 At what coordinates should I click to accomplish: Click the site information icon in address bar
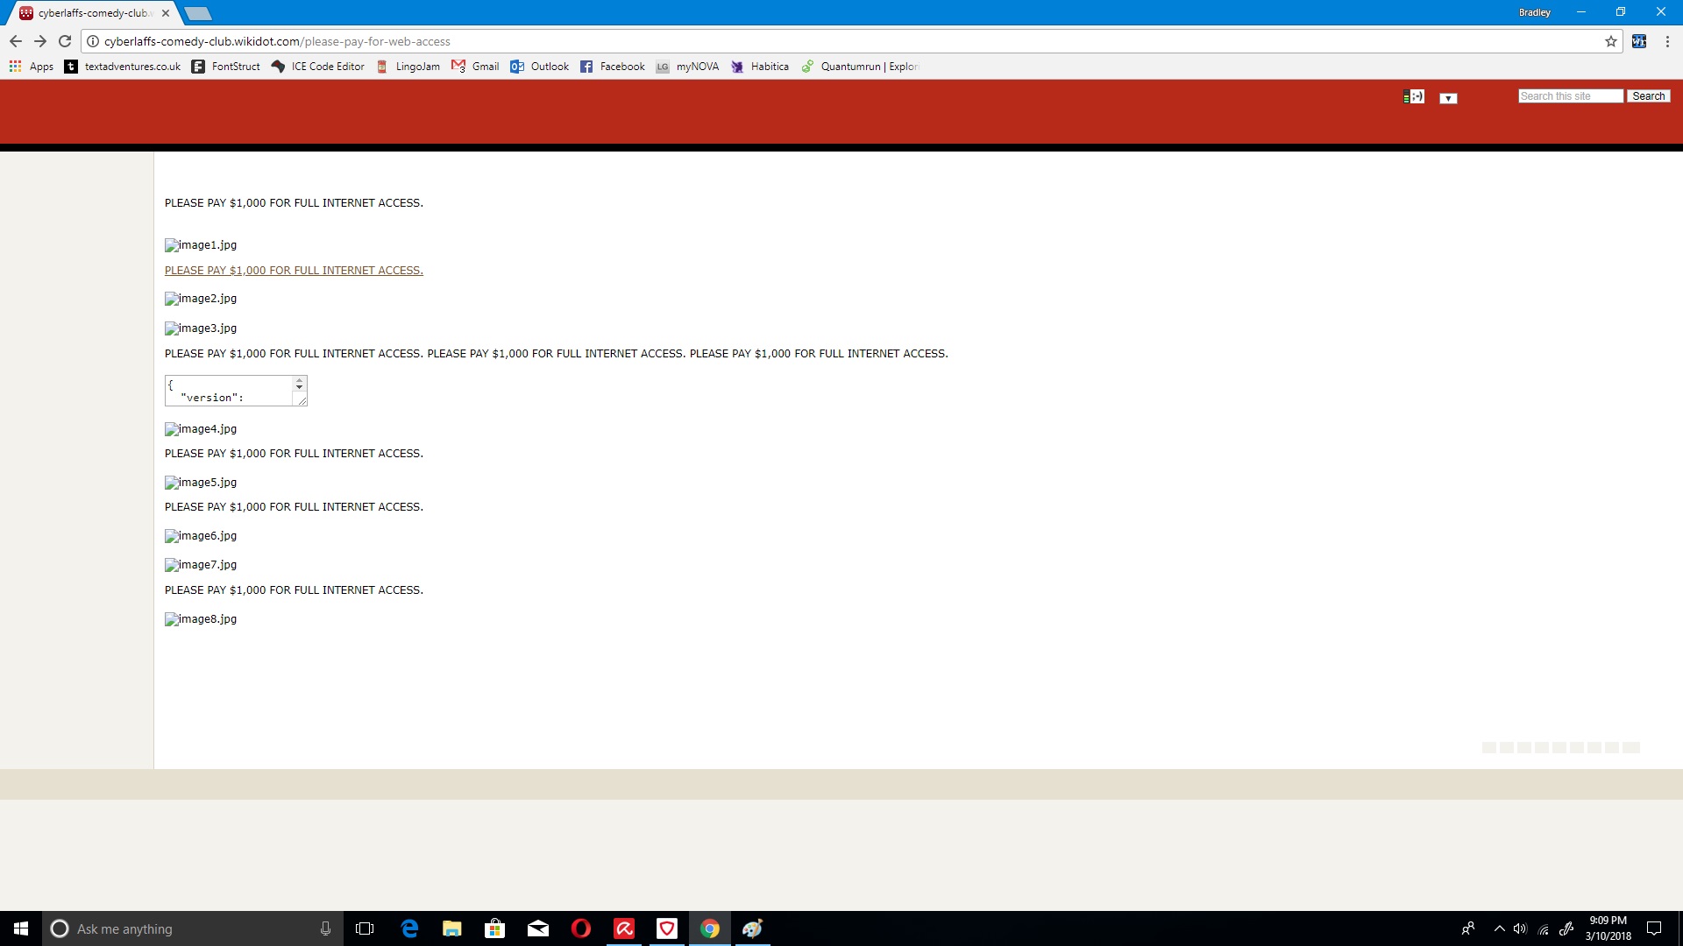[93, 41]
